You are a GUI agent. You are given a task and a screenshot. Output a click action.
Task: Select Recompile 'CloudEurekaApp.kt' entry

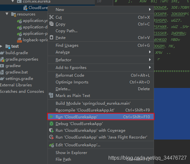tap(101, 110)
